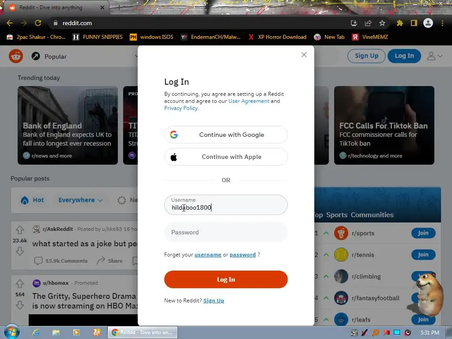Click Continue with Apple button
This screenshot has height=339, width=452.
[x=226, y=157]
